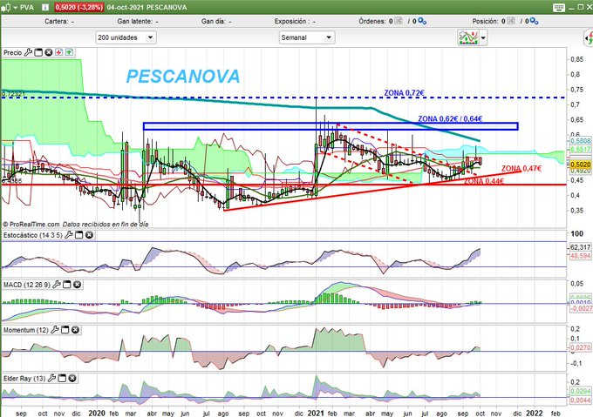Screen dimensions: 593x417
Task: Click the Exposición field
Action: (295, 22)
